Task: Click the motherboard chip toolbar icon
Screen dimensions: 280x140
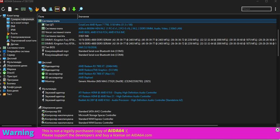Action: (17, 9)
